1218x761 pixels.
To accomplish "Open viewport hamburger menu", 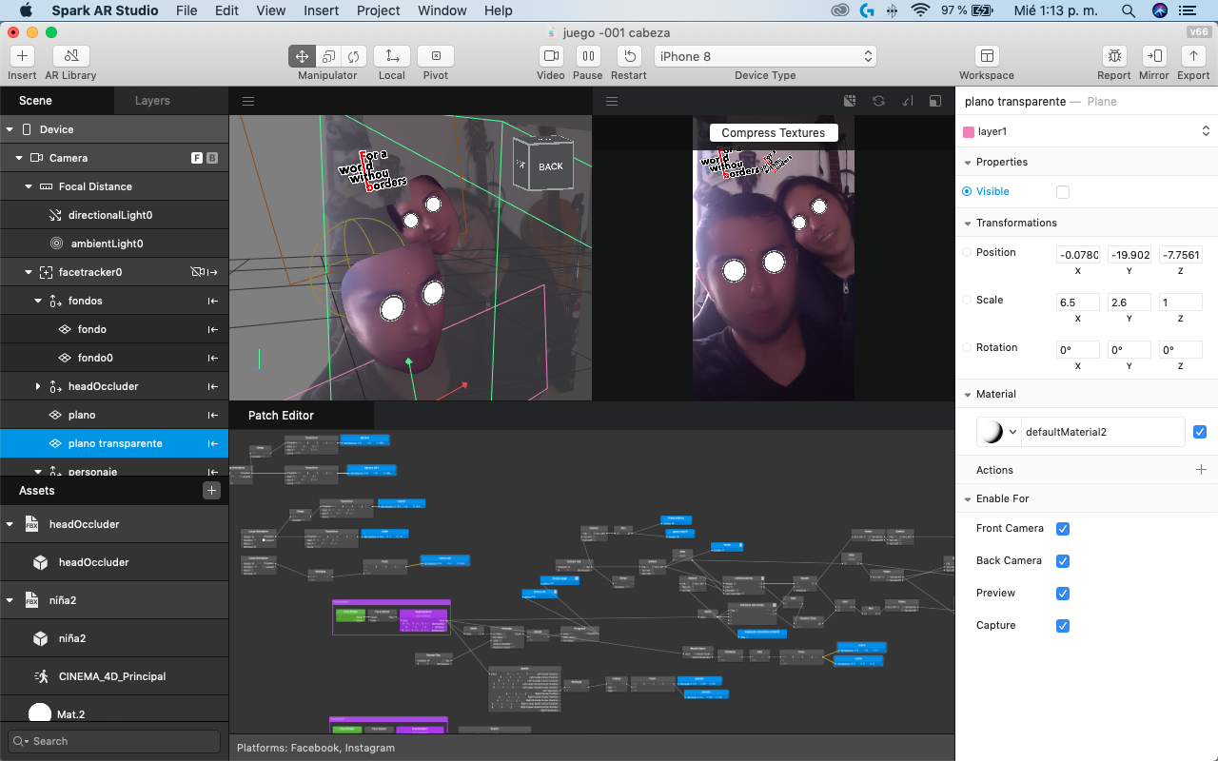I will (x=247, y=101).
